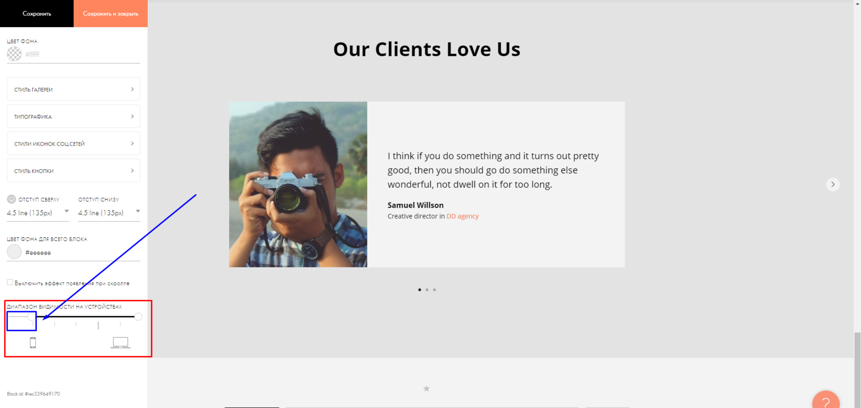This screenshot has width=861, height=408.
Task: Select the third carousel dot
Action: tap(435, 290)
